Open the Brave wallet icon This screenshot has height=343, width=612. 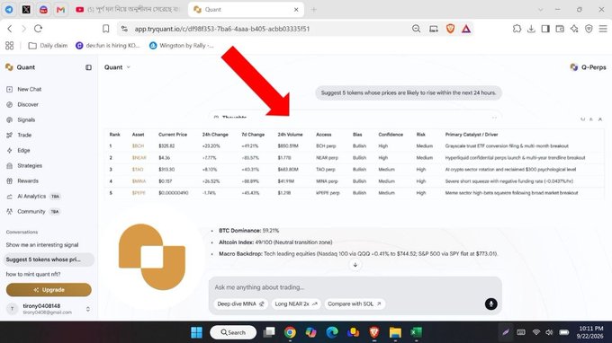pyautogui.click(x=560, y=29)
